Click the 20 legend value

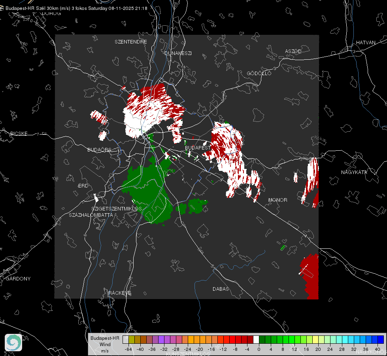coord(318,349)
